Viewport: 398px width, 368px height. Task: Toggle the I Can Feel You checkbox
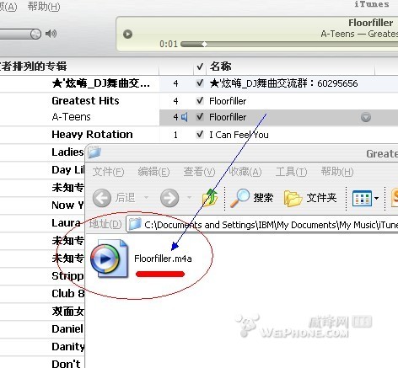pos(200,135)
